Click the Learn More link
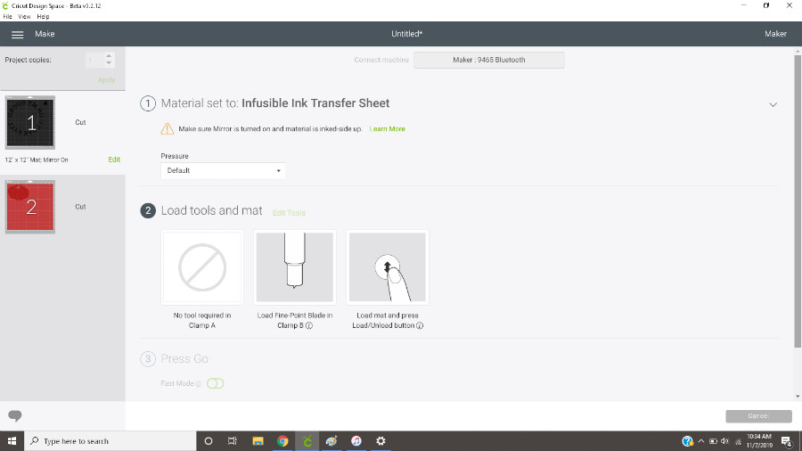 (x=387, y=129)
